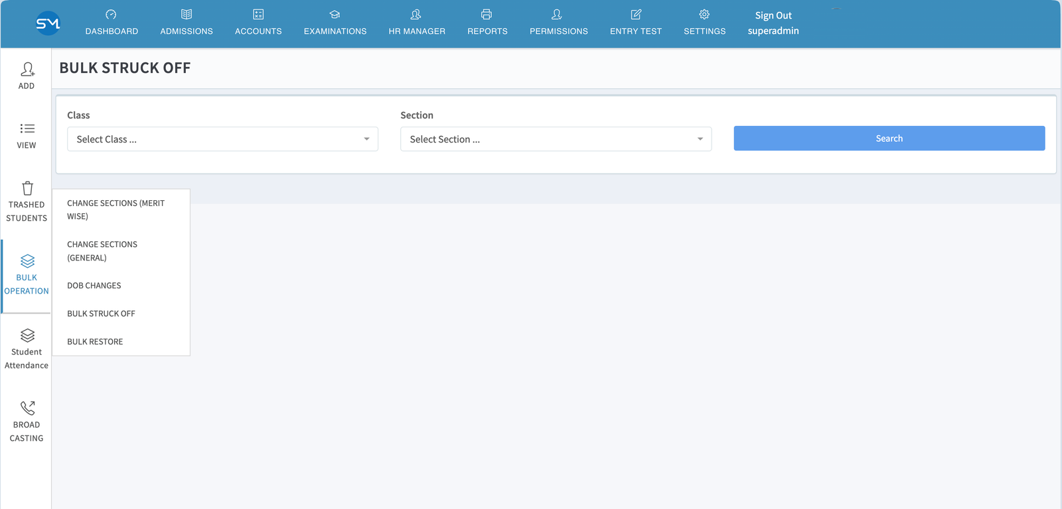The width and height of the screenshot is (1062, 509).
Task: Click the Trashed Students bin icon
Action: 27,188
